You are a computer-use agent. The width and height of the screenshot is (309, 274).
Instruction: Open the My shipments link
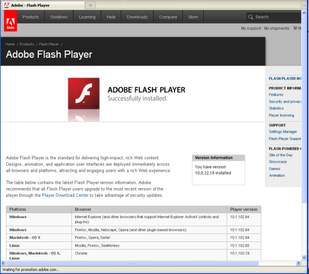277,28
